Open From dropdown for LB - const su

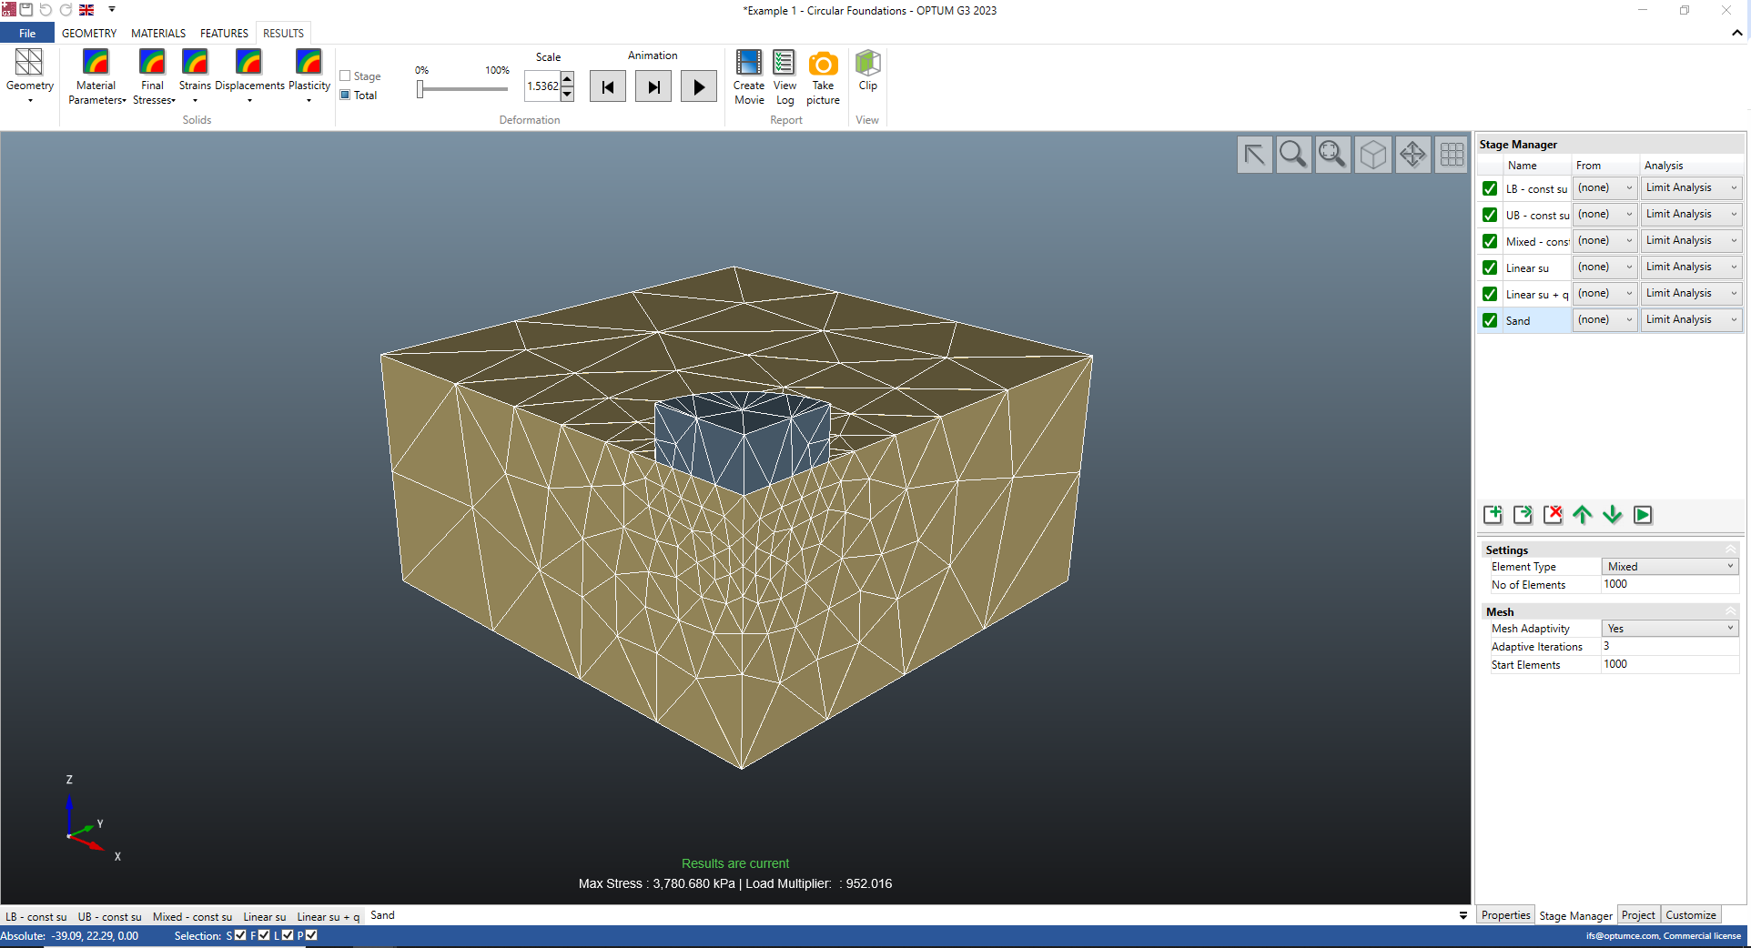pos(1605,188)
